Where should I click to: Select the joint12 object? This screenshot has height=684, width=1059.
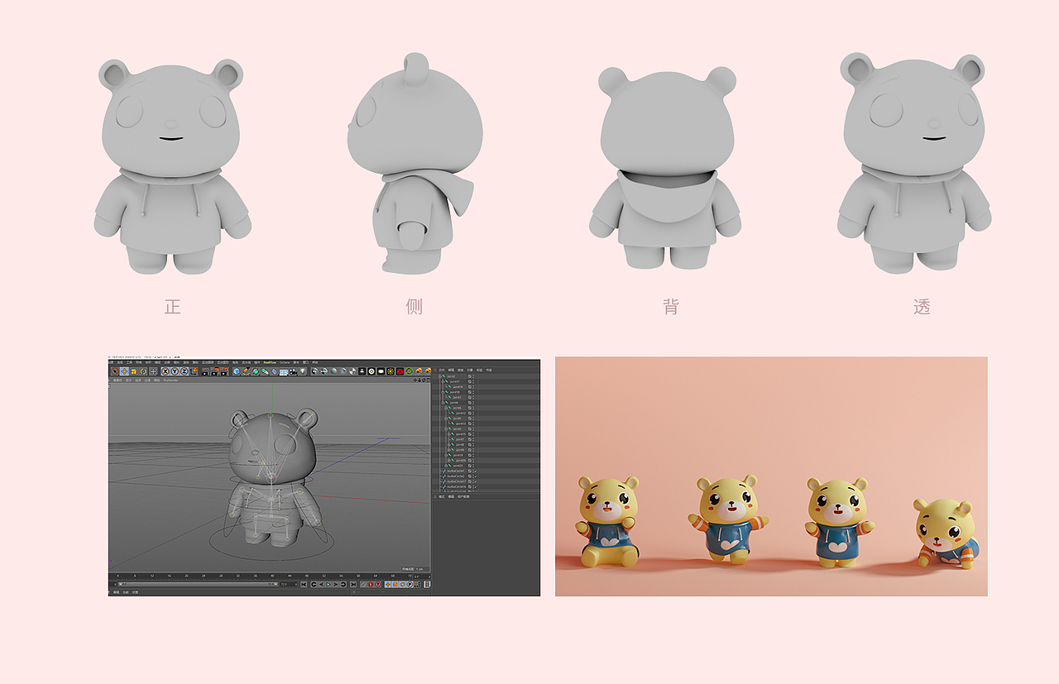(x=461, y=413)
